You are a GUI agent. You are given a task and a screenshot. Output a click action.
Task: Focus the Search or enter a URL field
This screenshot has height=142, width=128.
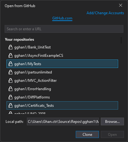tap(64, 29)
